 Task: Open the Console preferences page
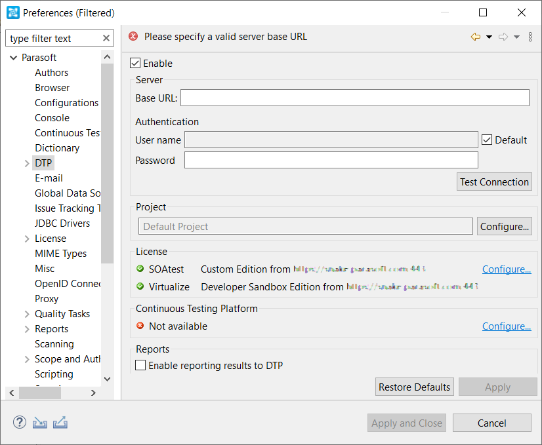[x=52, y=118]
